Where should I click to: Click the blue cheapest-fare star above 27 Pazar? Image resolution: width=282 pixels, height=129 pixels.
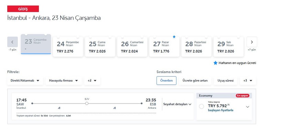click(x=174, y=37)
